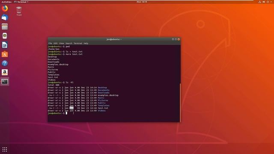Open the Help icon in dock
Viewport: 274px width, 154px height.
pyautogui.click(x=5, y=63)
